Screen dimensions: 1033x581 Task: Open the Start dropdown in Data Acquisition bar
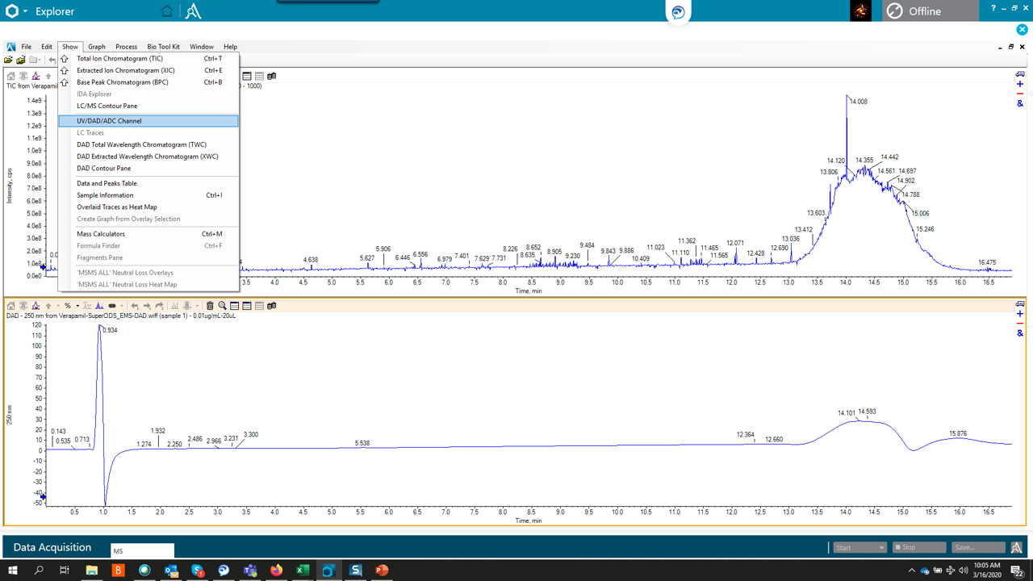click(859, 547)
